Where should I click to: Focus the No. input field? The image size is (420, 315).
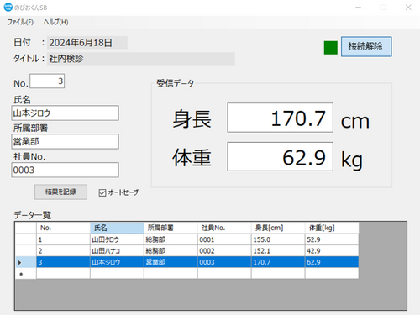(47, 81)
